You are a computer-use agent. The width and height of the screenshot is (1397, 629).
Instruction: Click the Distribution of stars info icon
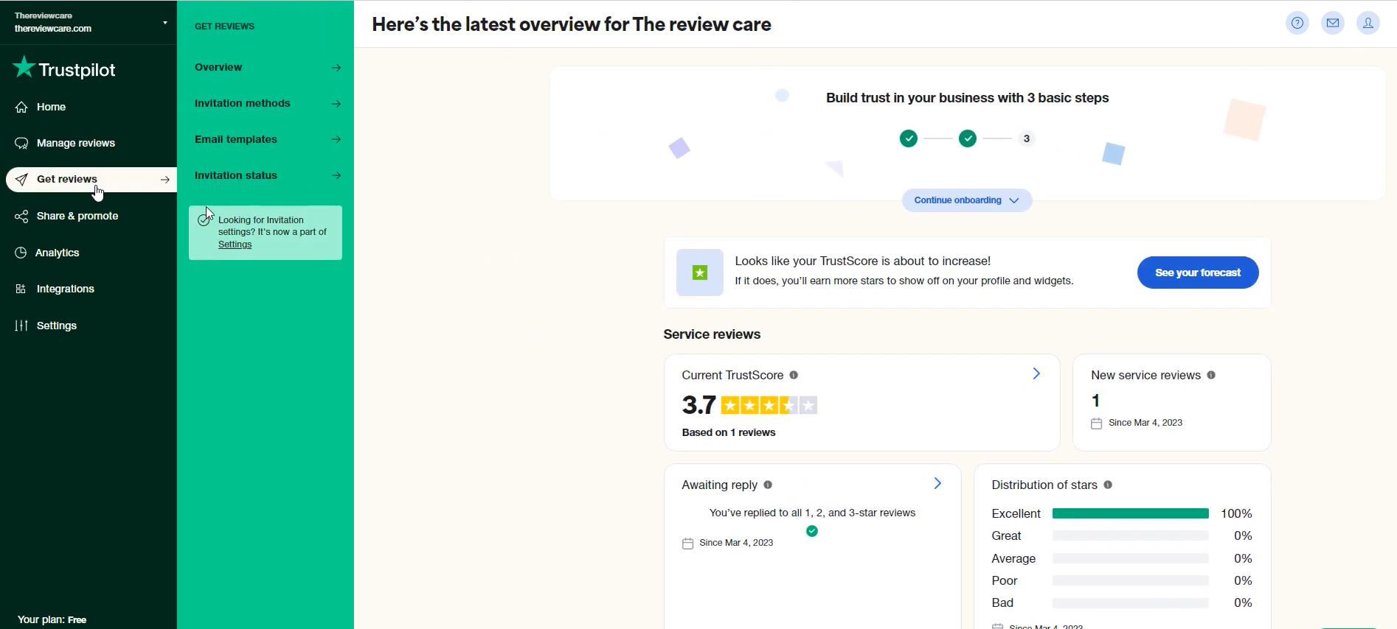[x=1108, y=485]
